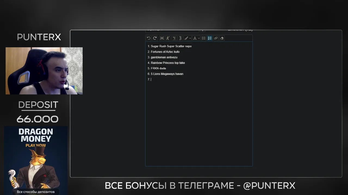Click 'Все способы депозитов' caption
This screenshot has width=348, height=195.
coord(36,192)
